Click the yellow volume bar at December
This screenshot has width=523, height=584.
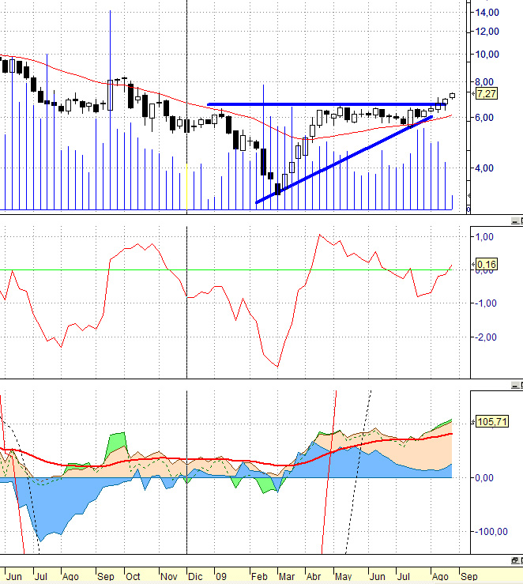[x=187, y=187]
